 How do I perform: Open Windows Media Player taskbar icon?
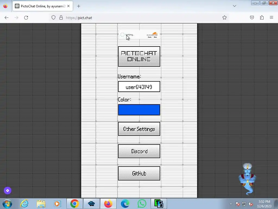click(58, 204)
